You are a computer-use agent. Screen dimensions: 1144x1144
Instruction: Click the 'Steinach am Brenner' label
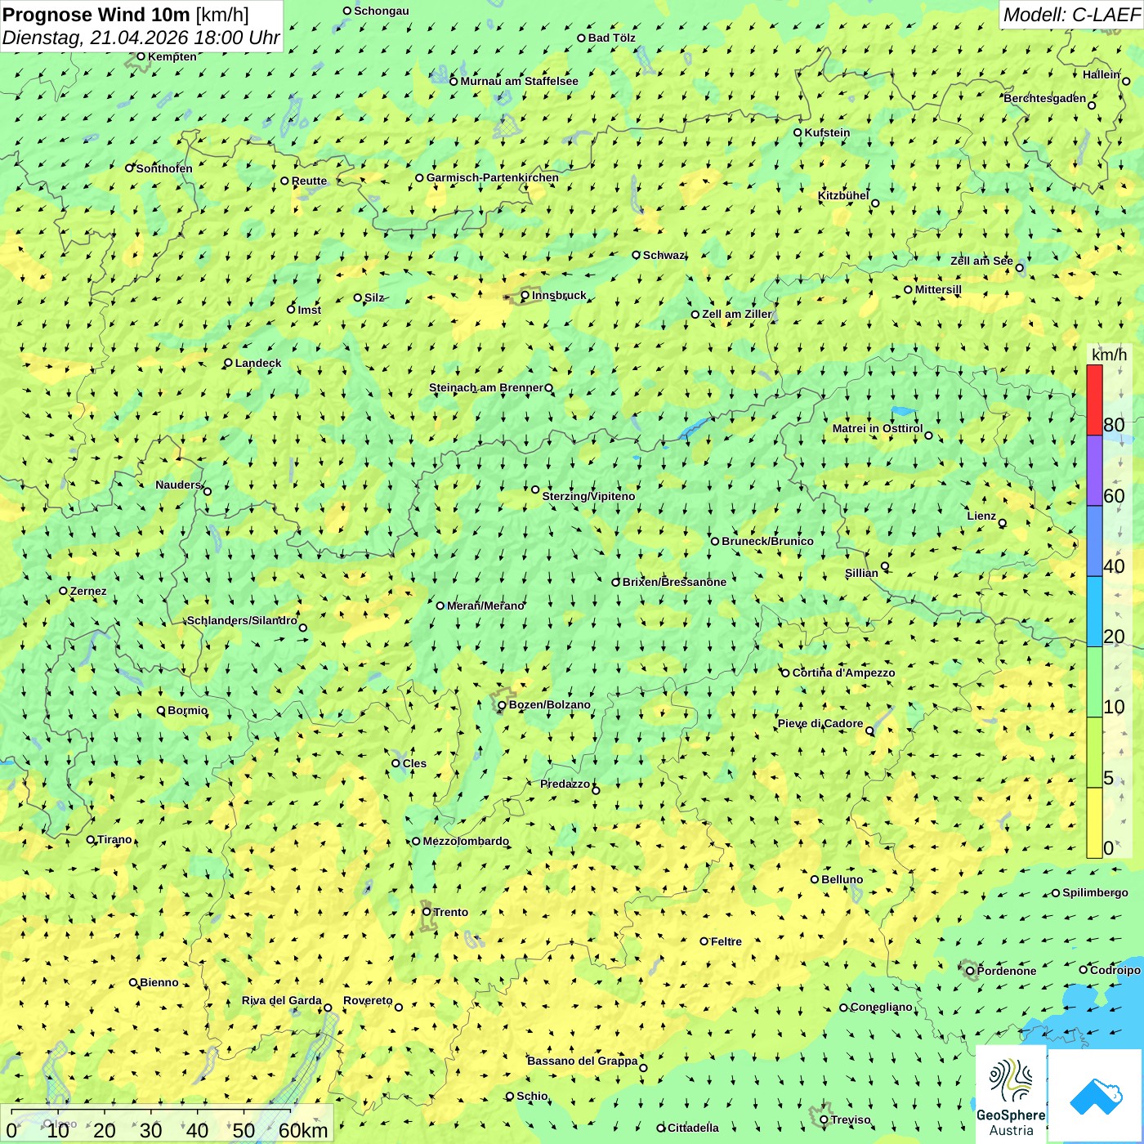tap(485, 387)
